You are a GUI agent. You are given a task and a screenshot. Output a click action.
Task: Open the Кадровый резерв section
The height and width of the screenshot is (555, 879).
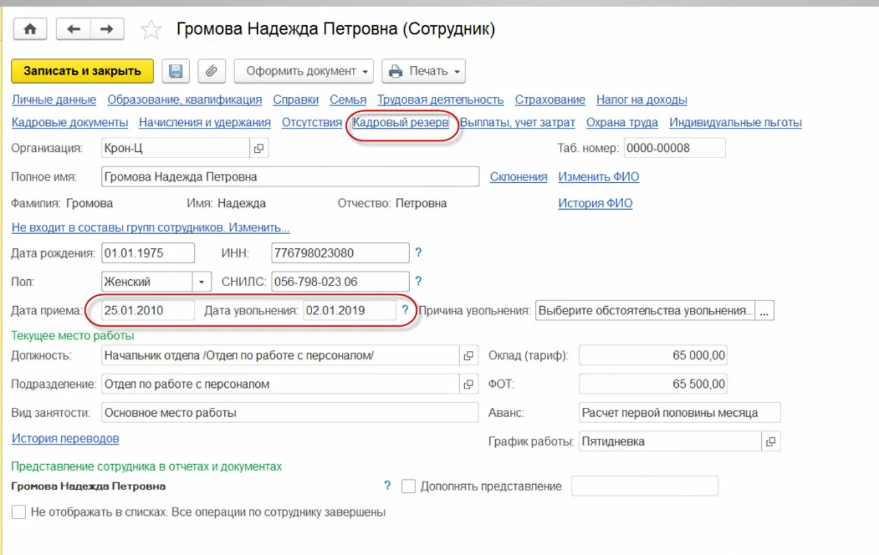point(401,122)
